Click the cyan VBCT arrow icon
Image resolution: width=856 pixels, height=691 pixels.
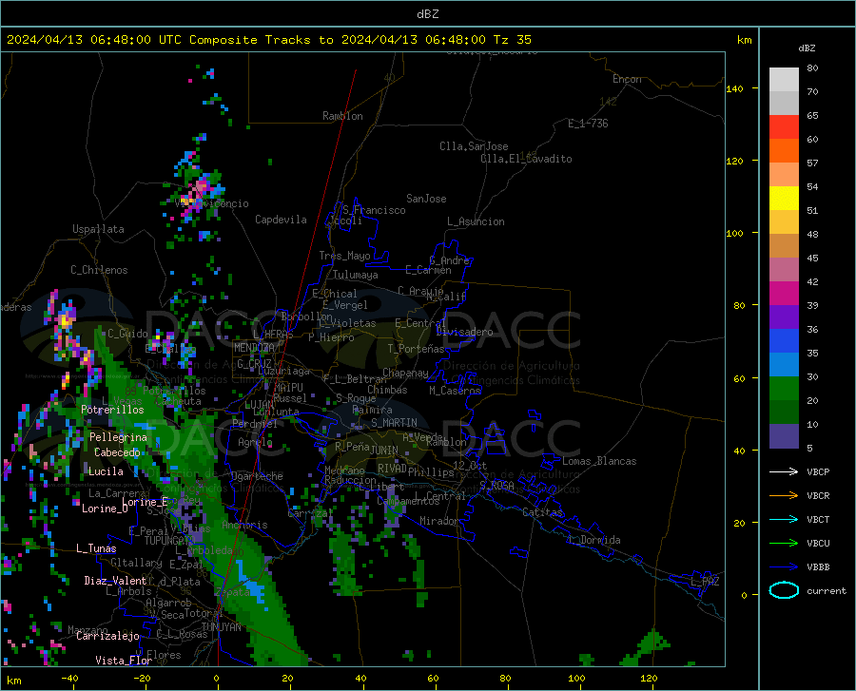[x=784, y=519]
